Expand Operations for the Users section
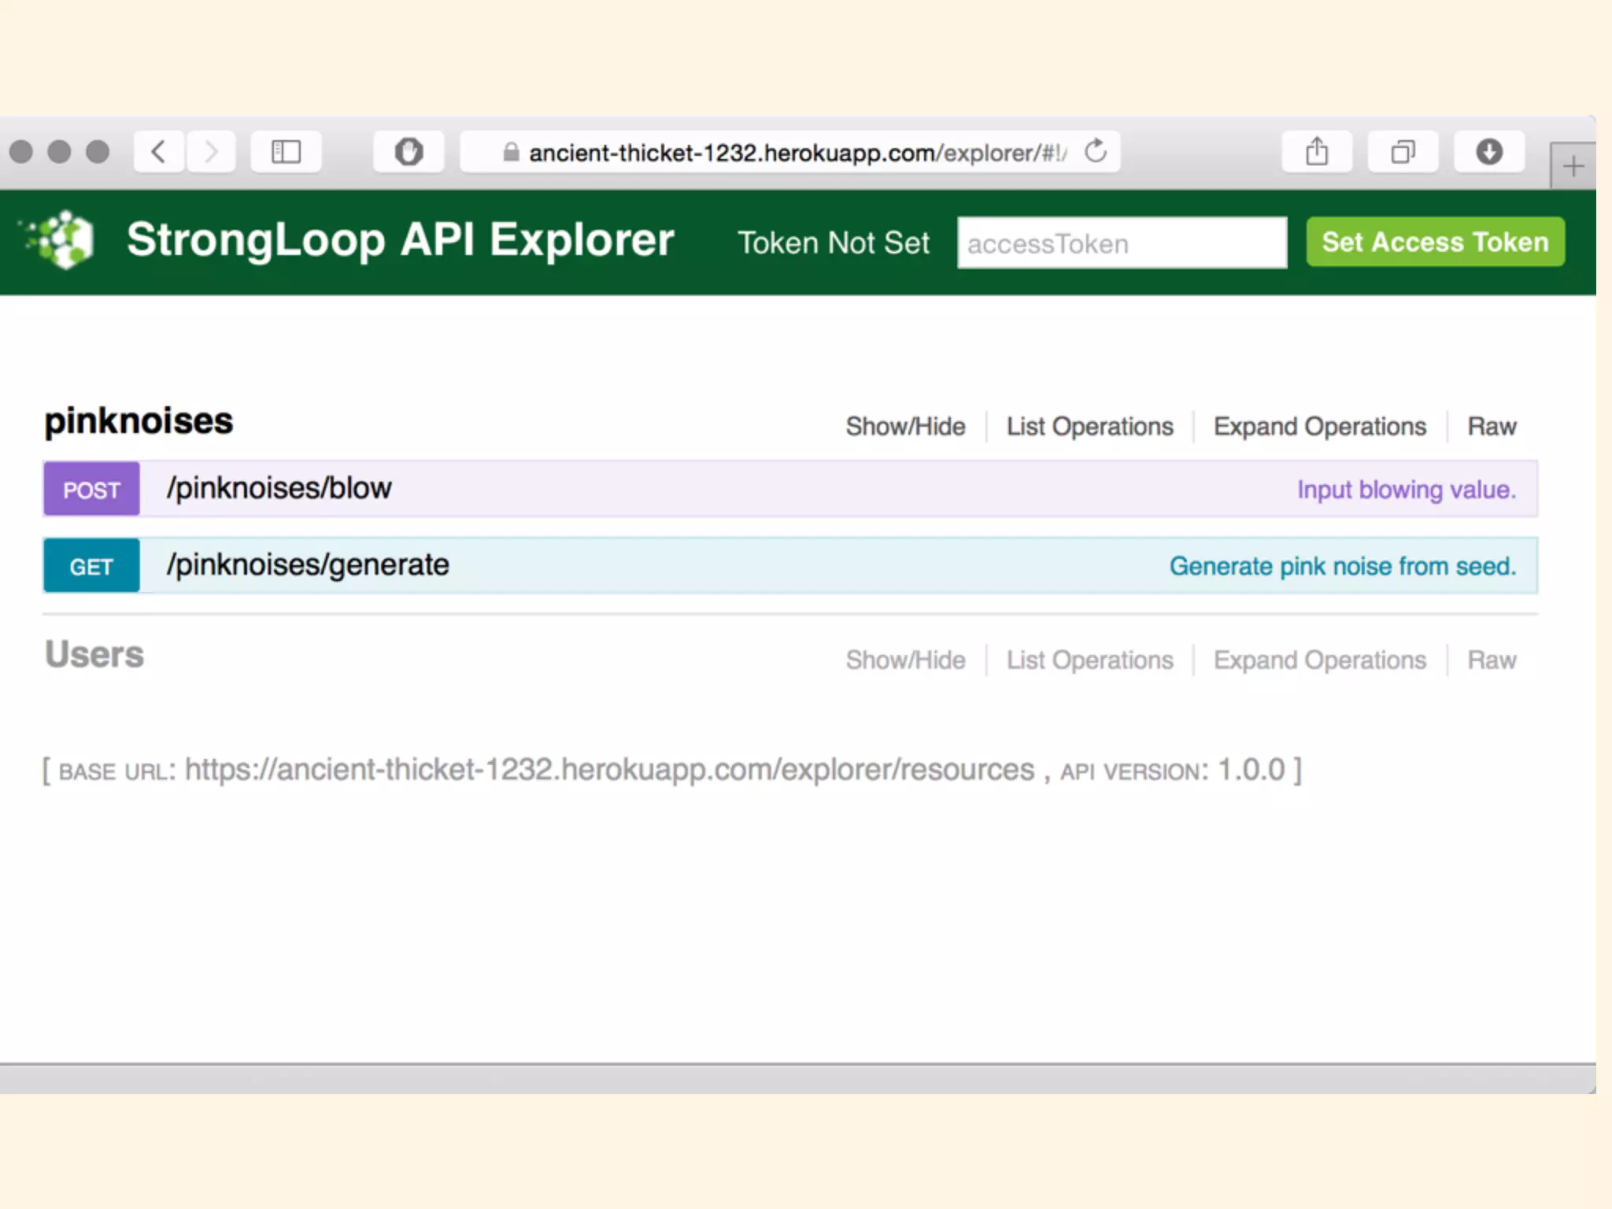The height and width of the screenshot is (1209, 1612). click(1319, 660)
